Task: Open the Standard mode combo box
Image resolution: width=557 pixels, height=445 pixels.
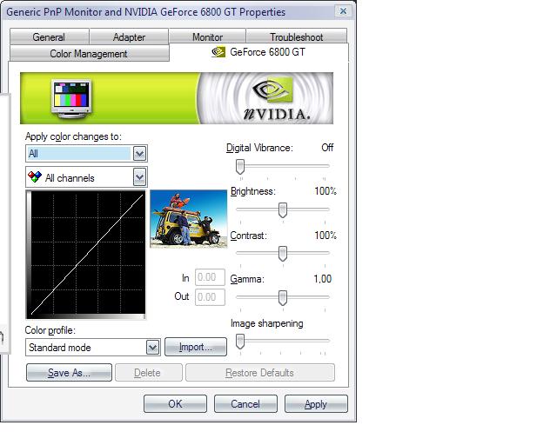Action: (93, 347)
